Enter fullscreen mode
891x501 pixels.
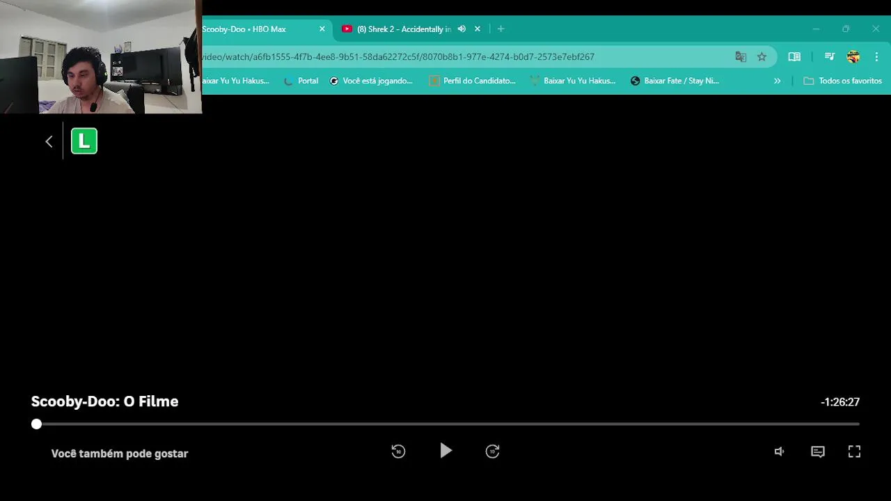pos(854,452)
